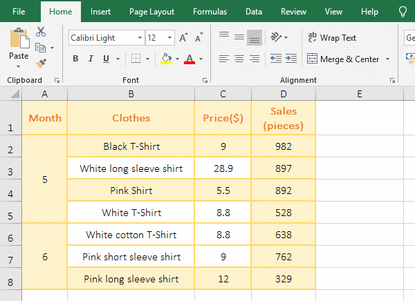415x301 pixels.
Task: Open the File tab
Action: 19,12
